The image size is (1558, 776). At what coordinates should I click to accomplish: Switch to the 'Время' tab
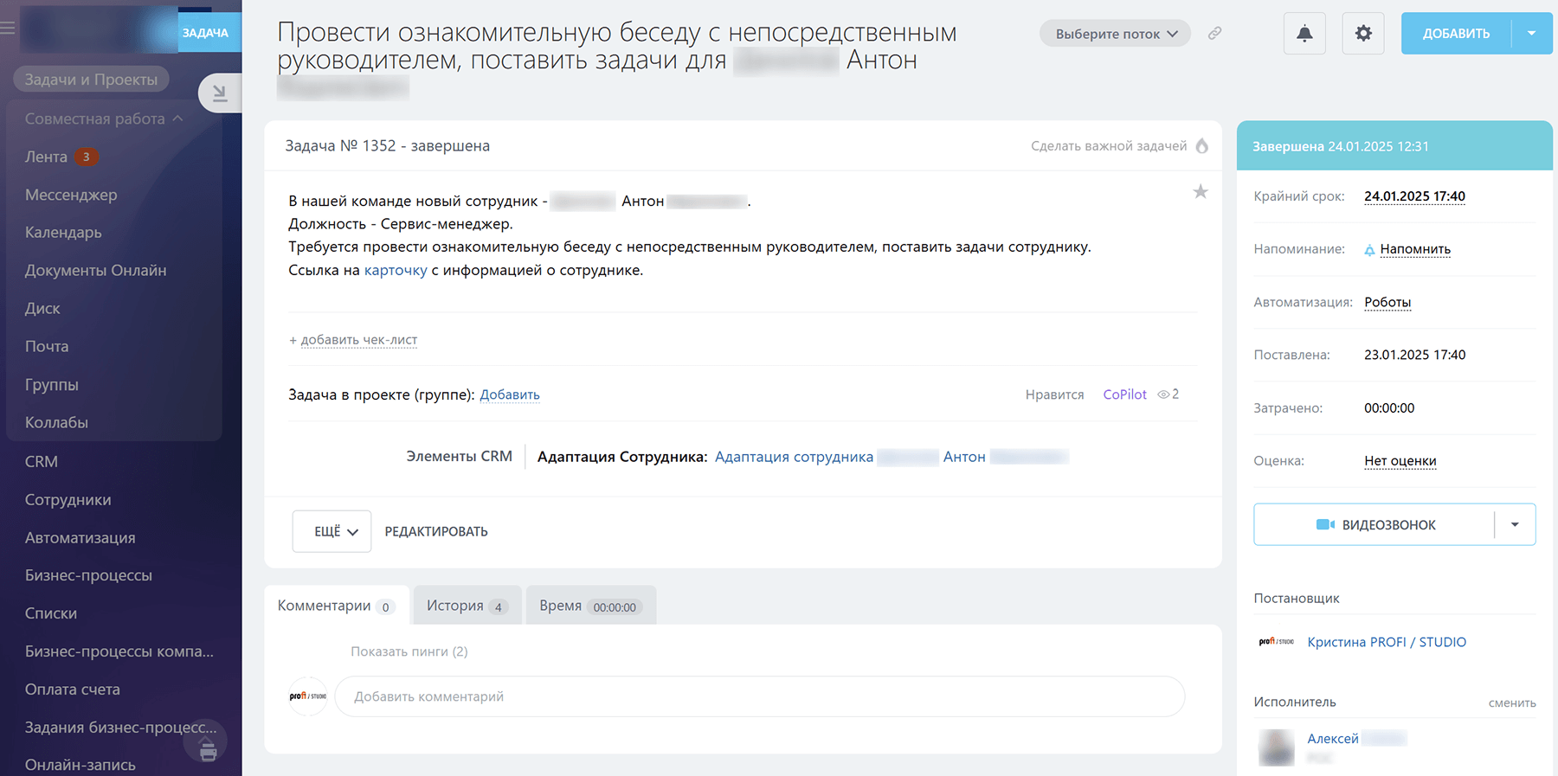pos(589,606)
